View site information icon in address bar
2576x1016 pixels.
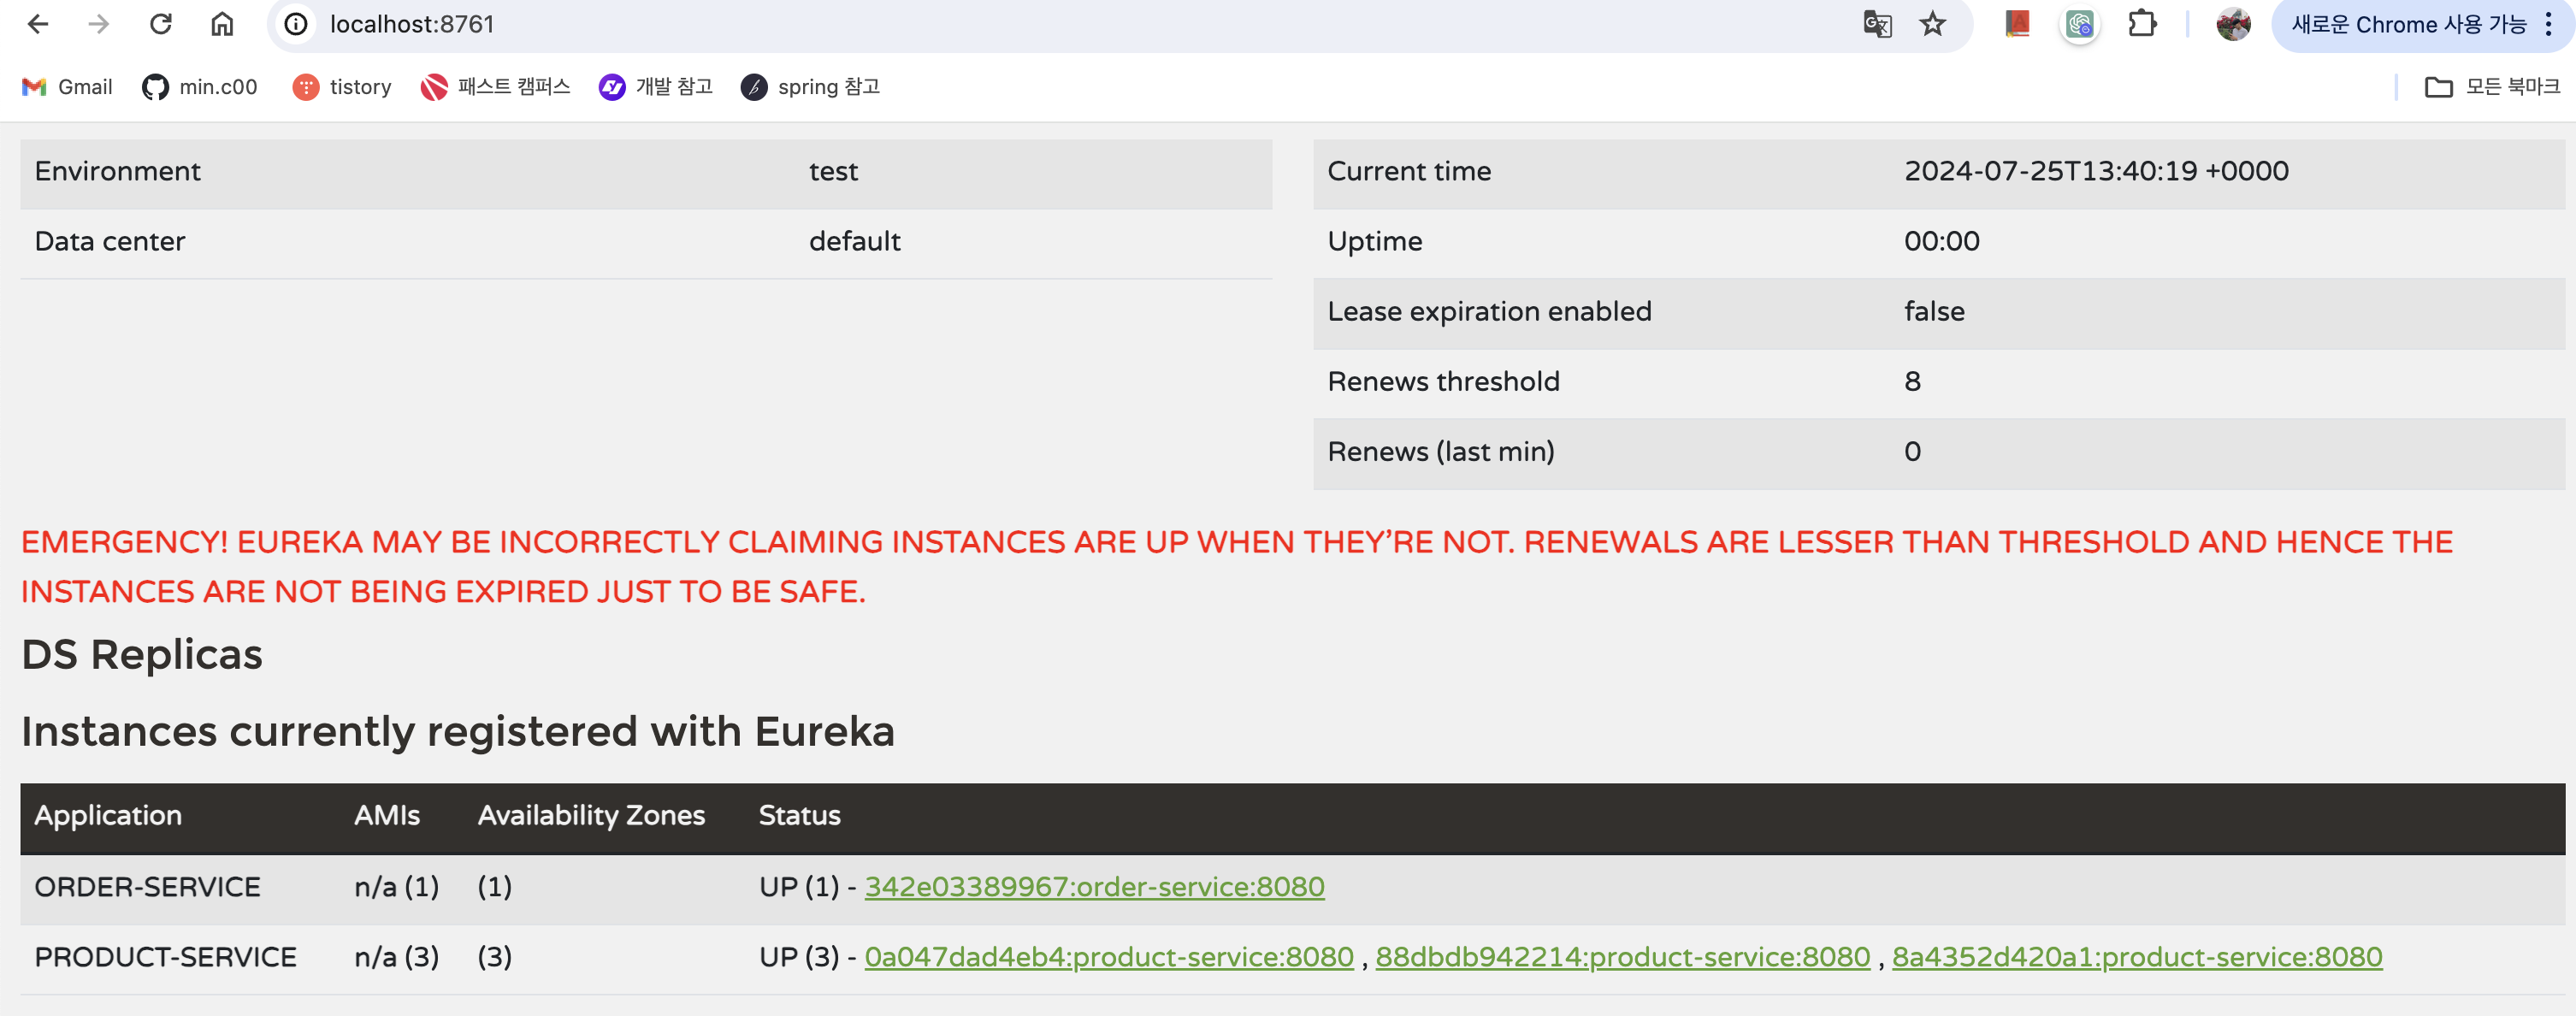pyautogui.click(x=296, y=24)
